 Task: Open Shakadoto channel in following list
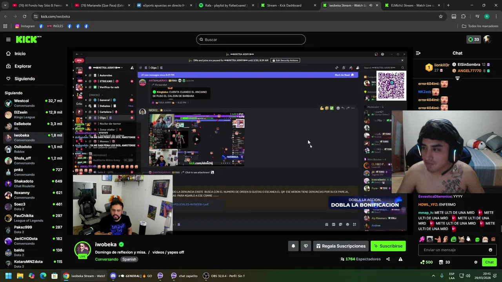(x=33, y=183)
